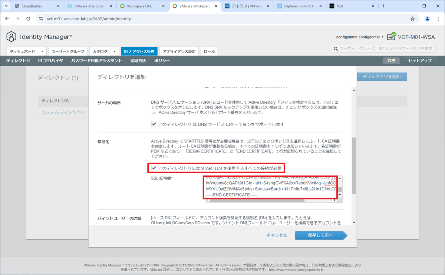Image resolution: width=445 pixels, height=275 pixels.
Task: Close the active VMware Workspace tab
Action: (x=215, y=6)
